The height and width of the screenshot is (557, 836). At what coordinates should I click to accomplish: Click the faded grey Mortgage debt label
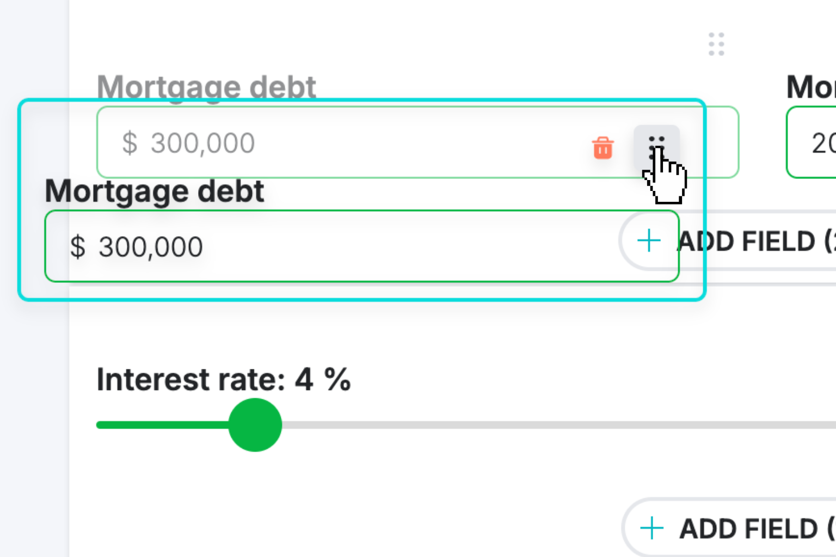click(x=206, y=87)
